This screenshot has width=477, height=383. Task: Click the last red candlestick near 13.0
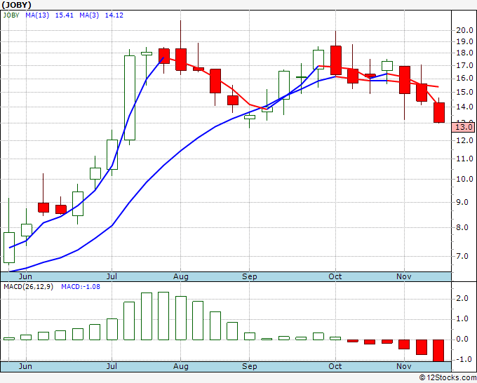click(x=439, y=112)
